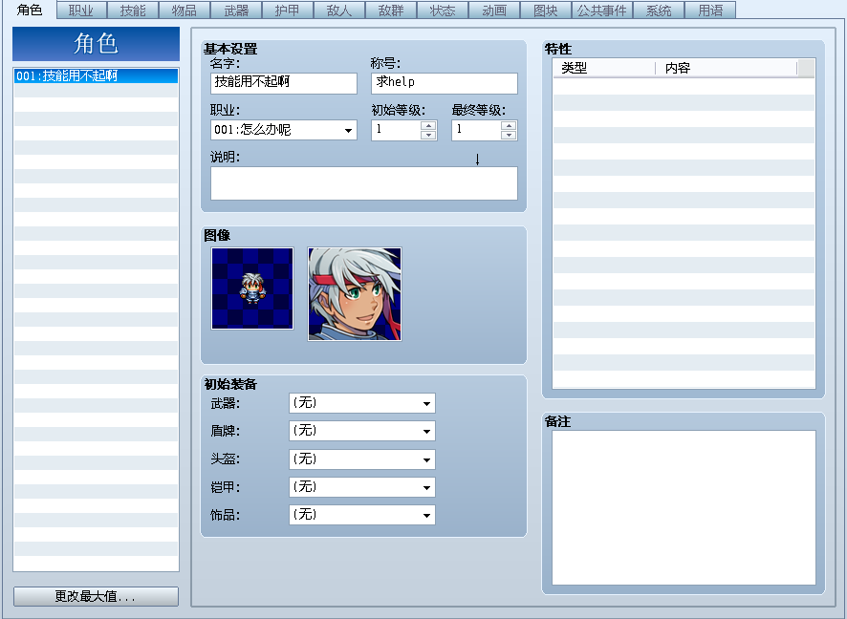This screenshot has width=847, height=619.
Task: Select actor 001:技能用不起啊 in the list
Action: click(97, 75)
